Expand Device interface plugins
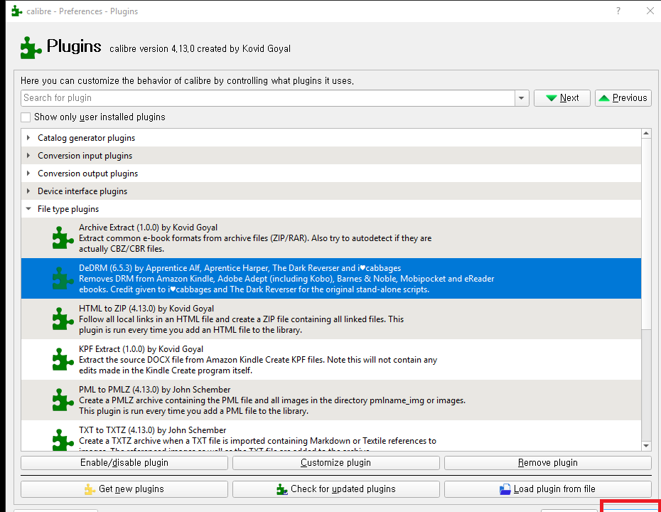 [28, 191]
